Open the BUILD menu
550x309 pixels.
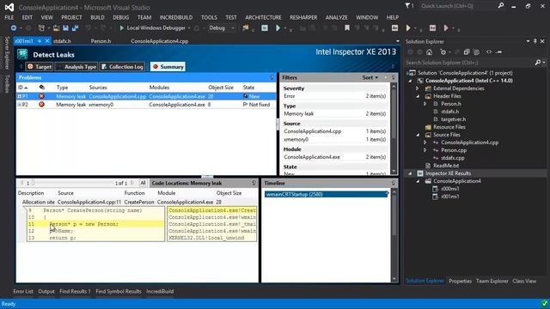97,17
